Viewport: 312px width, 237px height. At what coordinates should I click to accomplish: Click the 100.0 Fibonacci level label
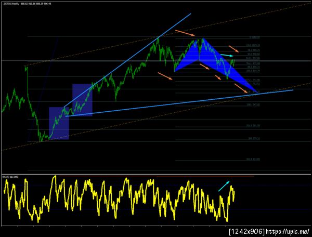click(253, 71)
